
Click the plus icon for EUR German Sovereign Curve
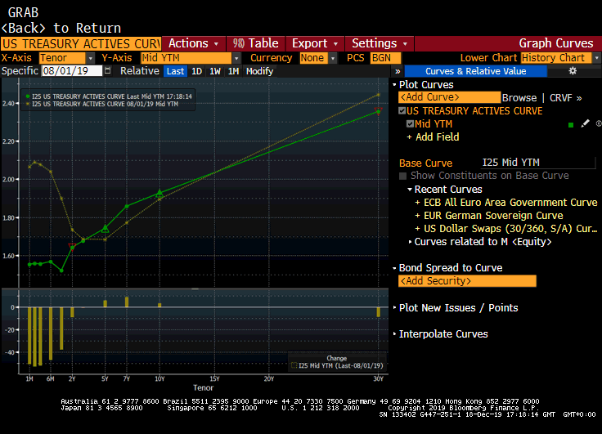click(418, 216)
